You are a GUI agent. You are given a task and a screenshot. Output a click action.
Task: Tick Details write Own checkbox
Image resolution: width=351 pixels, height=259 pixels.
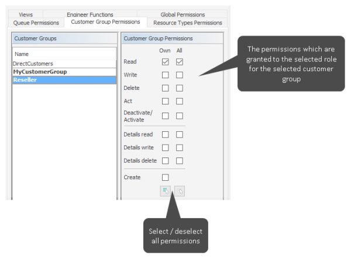pyautogui.click(x=166, y=148)
